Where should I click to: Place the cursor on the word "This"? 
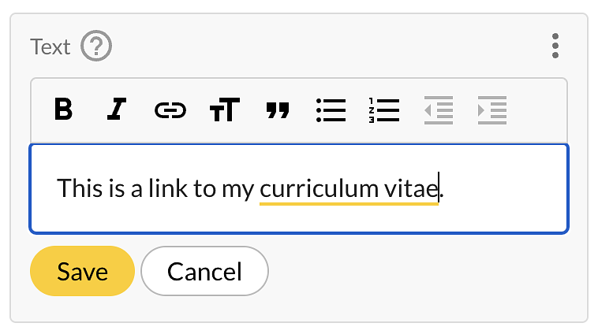pos(80,187)
